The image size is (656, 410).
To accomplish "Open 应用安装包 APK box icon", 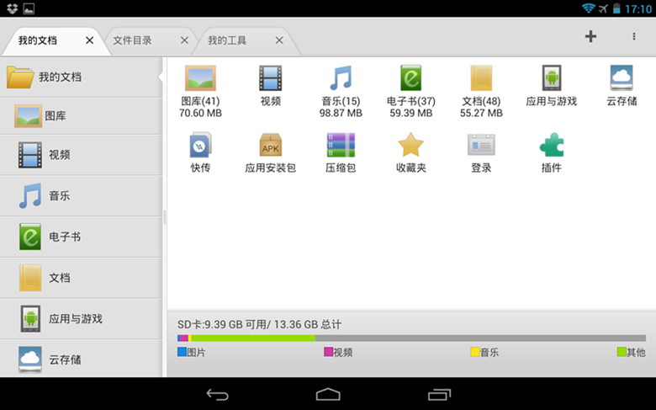I will coord(270,146).
